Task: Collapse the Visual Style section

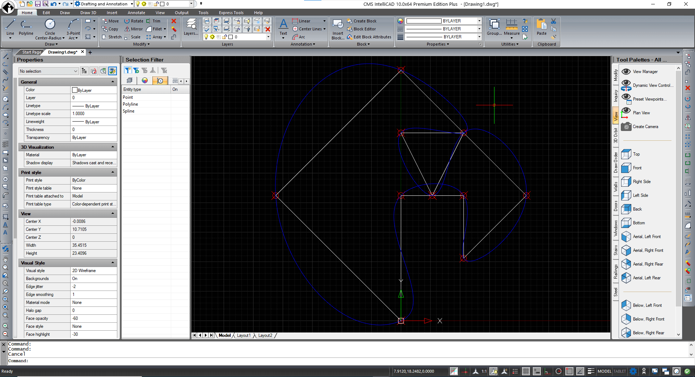Action: [x=113, y=263]
